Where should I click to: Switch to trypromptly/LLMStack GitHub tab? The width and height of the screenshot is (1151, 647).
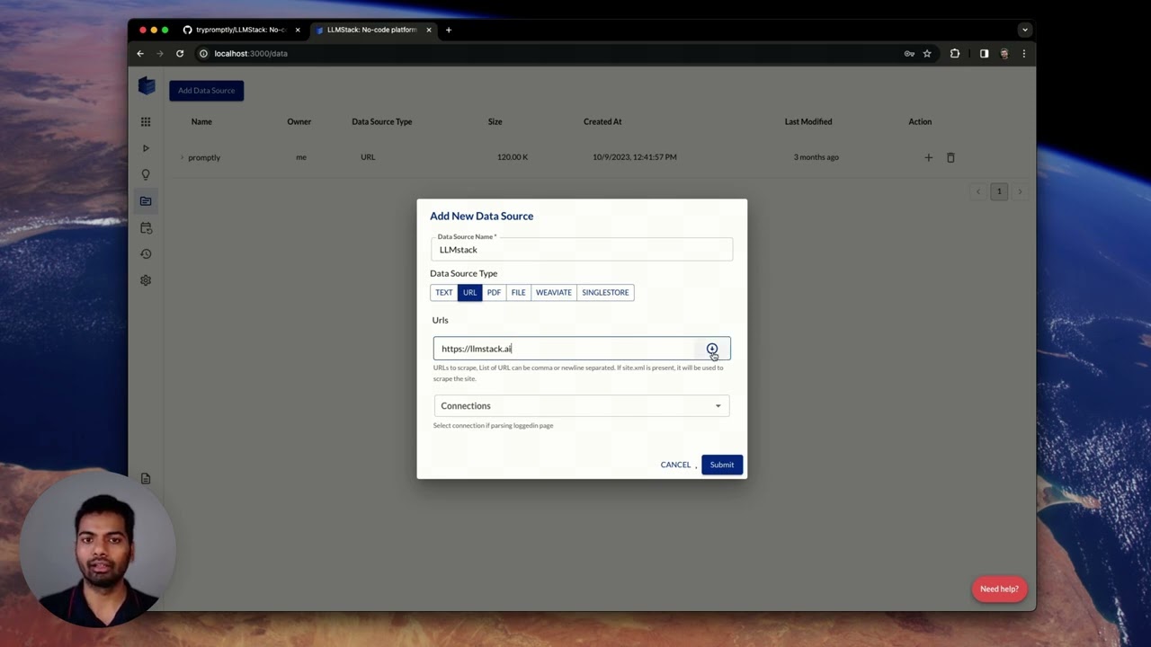(x=240, y=30)
